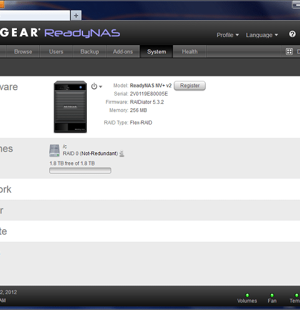Screen dimensions: 300x310
Task: Click the /c volume disk icon
Action: click(54, 150)
